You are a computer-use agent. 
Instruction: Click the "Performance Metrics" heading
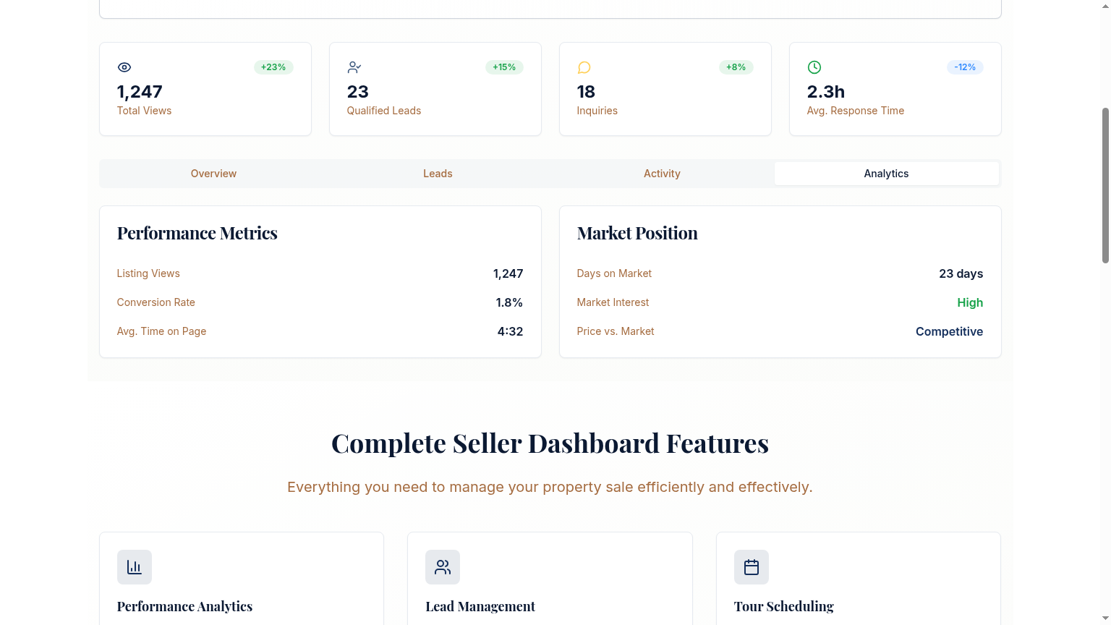197,233
